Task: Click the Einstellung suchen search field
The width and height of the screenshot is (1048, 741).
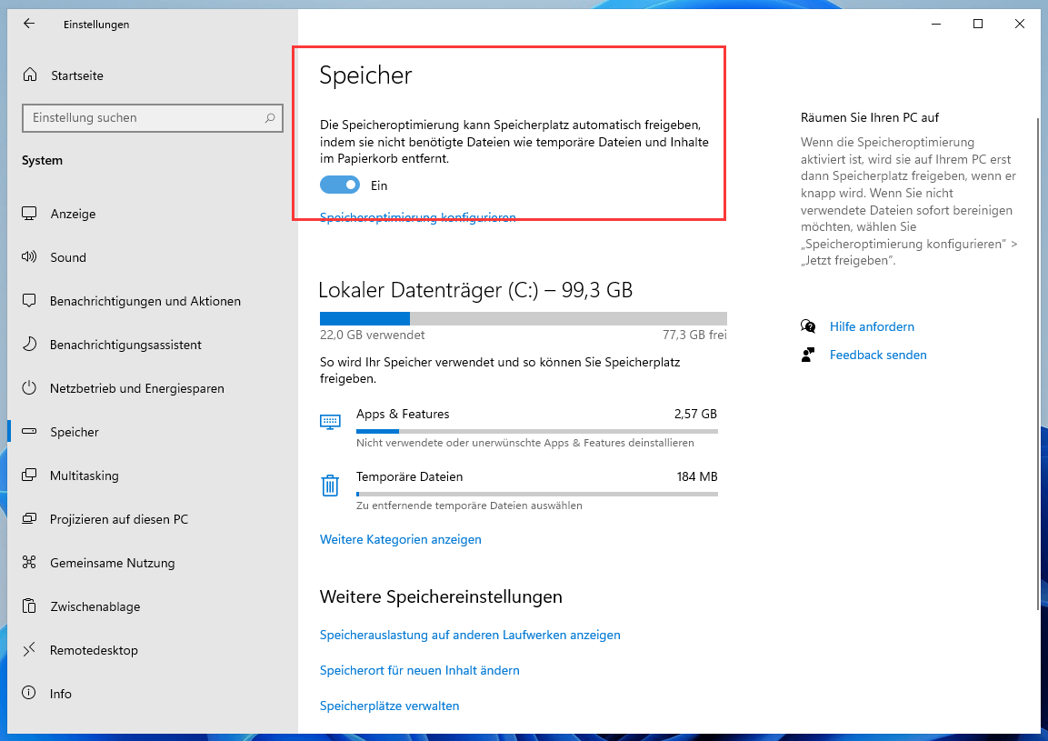Action: (x=145, y=118)
